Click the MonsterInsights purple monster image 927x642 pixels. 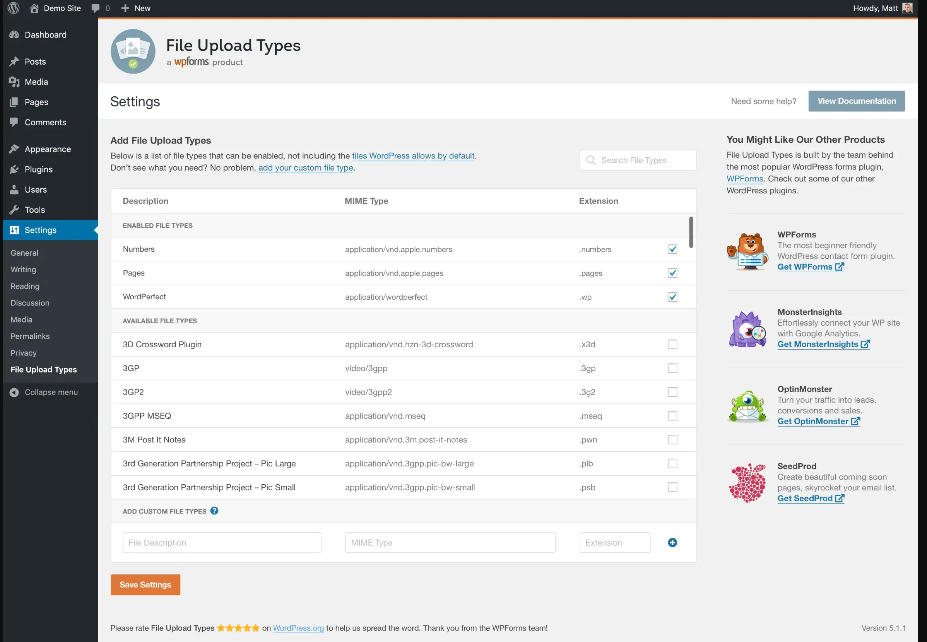(x=747, y=329)
